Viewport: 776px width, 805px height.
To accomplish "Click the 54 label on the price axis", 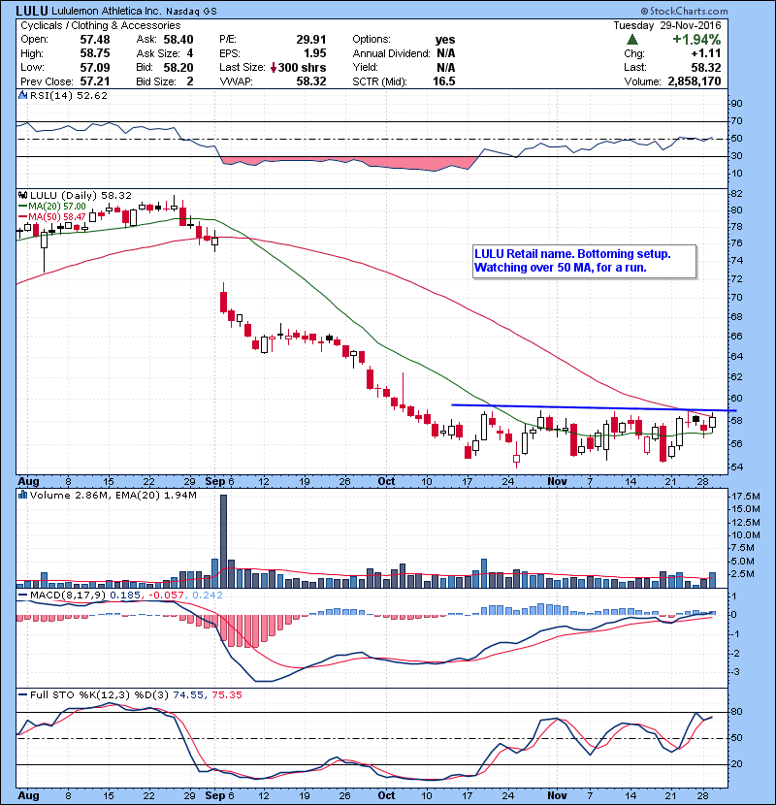I will (736, 467).
